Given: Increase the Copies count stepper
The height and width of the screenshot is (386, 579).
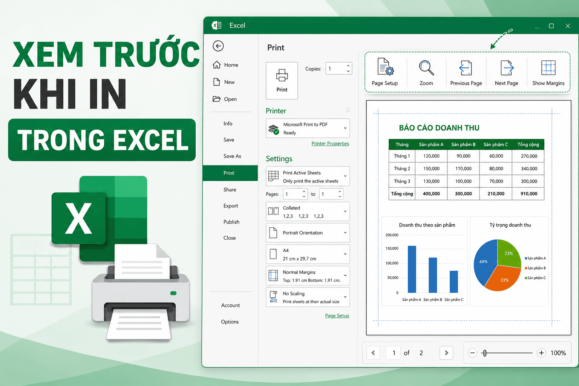Looking at the screenshot, I should click(348, 66).
